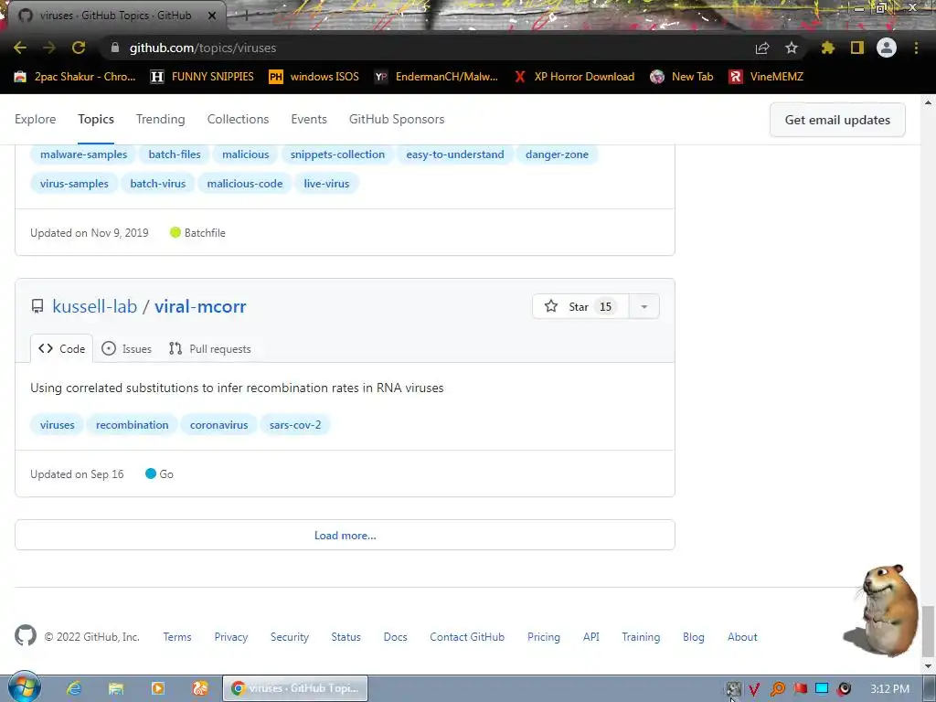Open the About footer link
This screenshot has width=936, height=702.
click(742, 637)
